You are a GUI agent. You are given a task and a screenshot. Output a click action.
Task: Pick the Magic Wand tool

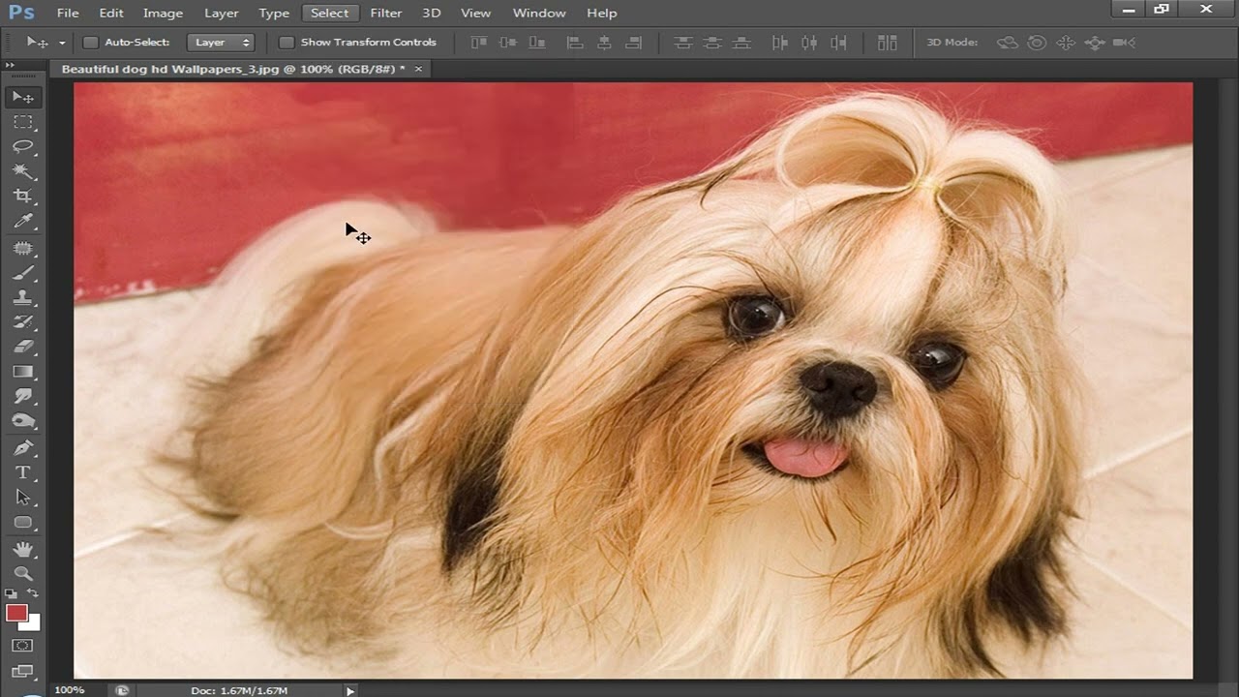click(x=22, y=171)
